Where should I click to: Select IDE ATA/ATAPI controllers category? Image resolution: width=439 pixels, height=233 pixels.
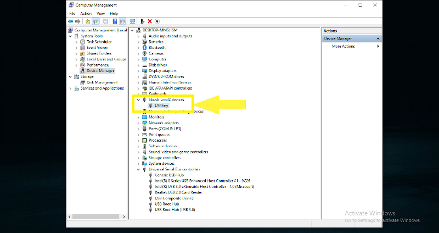[x=170, y=88]
